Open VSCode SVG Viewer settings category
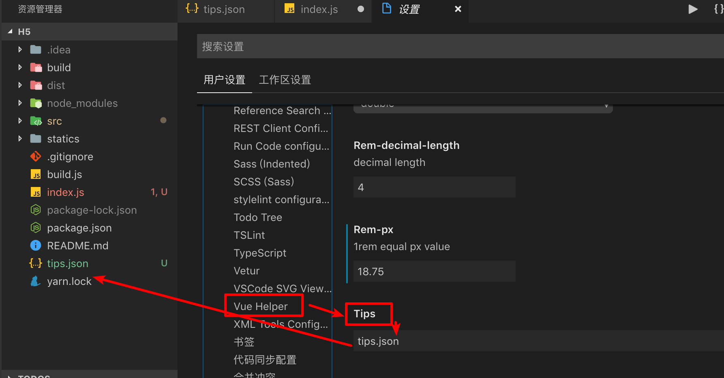The image size is (724, 378). pos(283,289)
